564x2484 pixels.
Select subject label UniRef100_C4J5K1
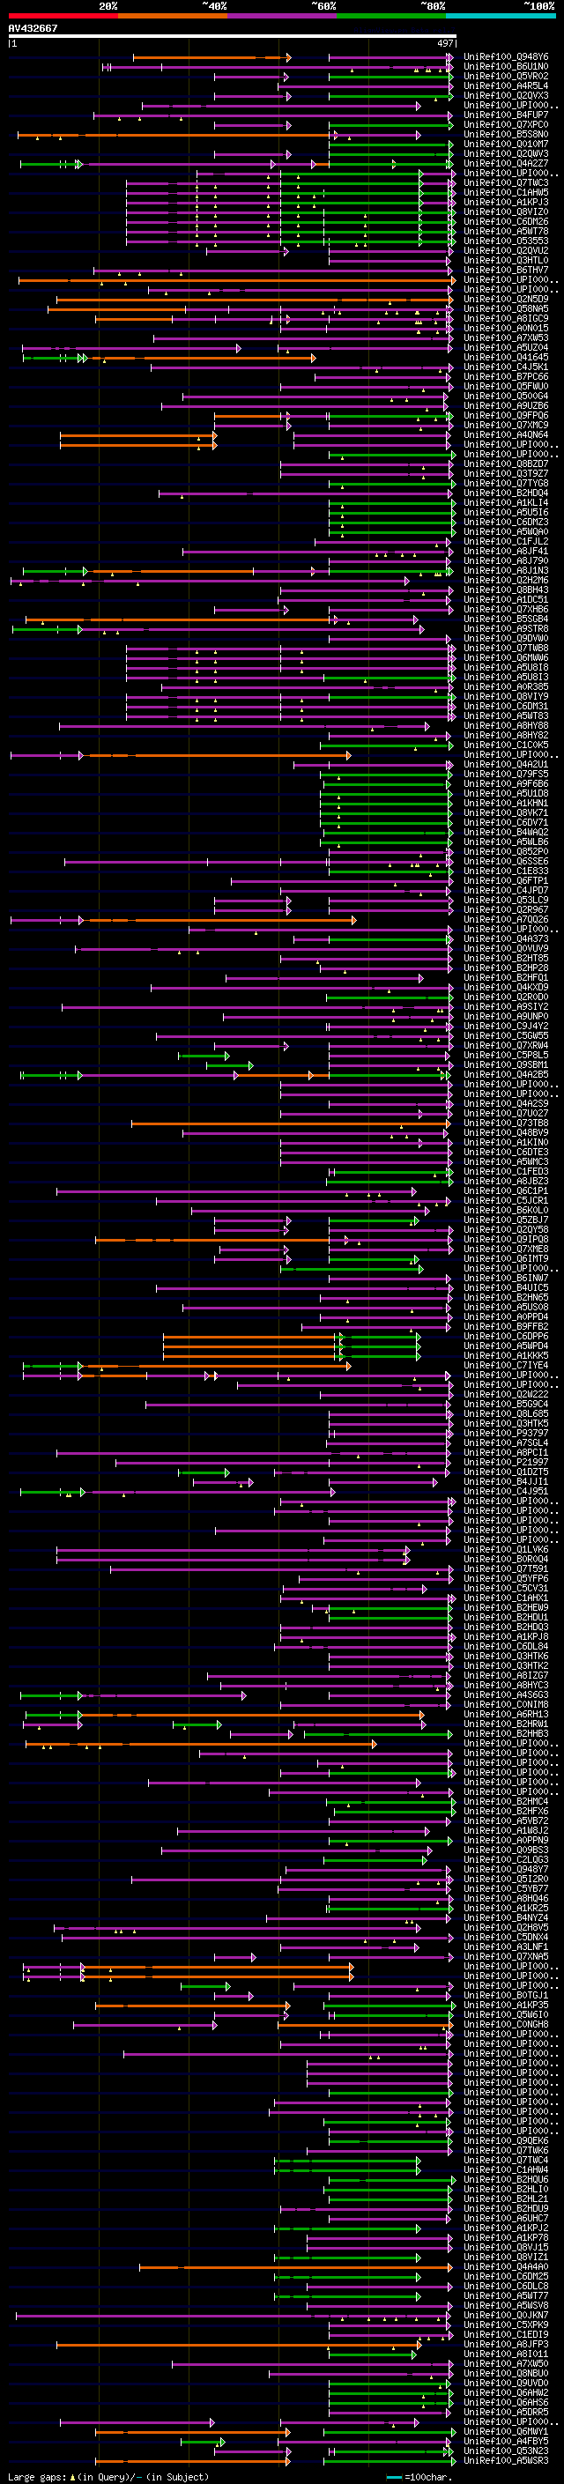coord(506,367)
